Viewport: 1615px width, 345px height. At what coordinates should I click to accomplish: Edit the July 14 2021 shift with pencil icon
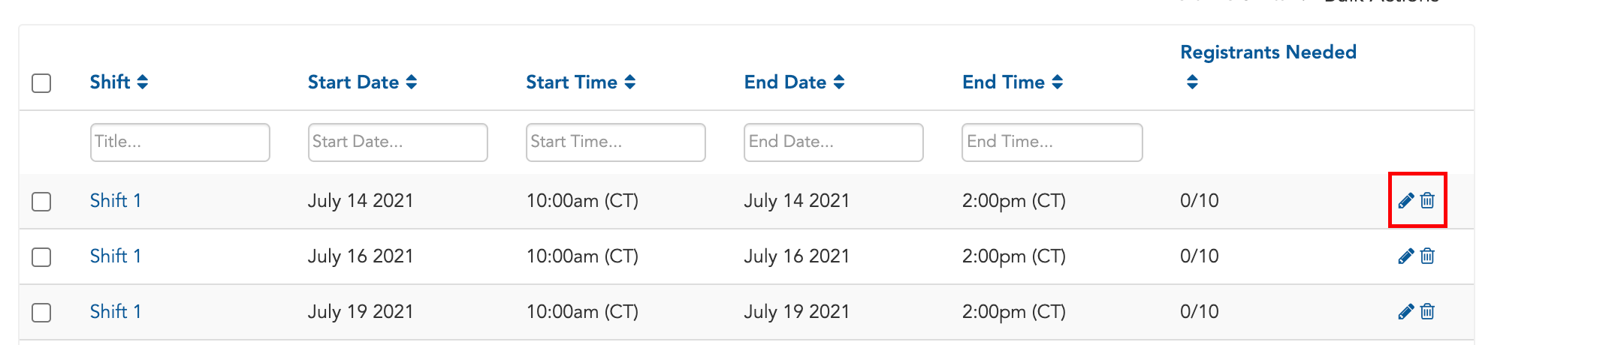pos(1405,200)
